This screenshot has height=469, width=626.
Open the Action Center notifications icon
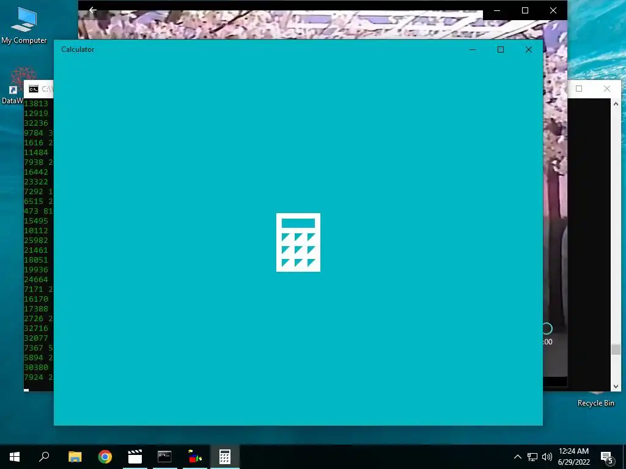(607, 457)
